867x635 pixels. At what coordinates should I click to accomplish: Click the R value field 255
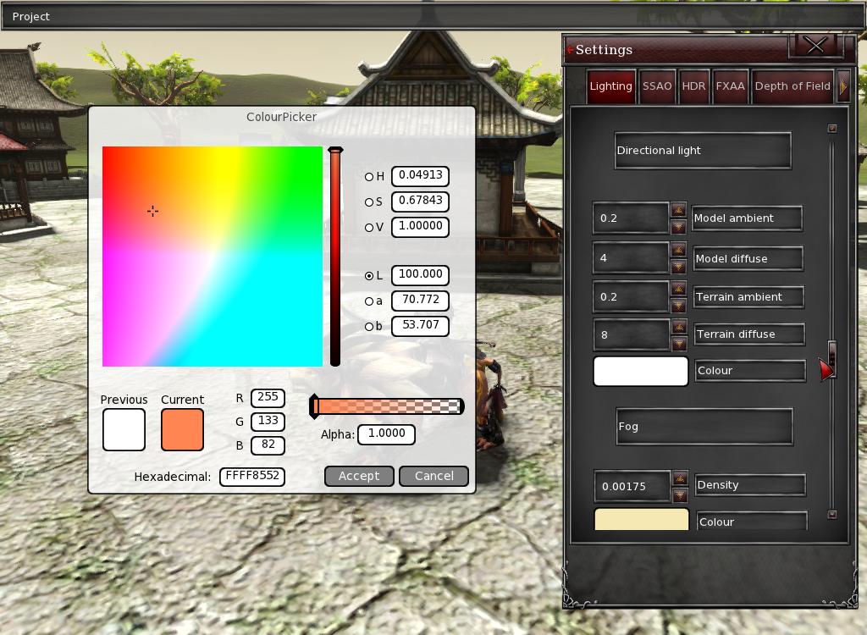point(268,398)
